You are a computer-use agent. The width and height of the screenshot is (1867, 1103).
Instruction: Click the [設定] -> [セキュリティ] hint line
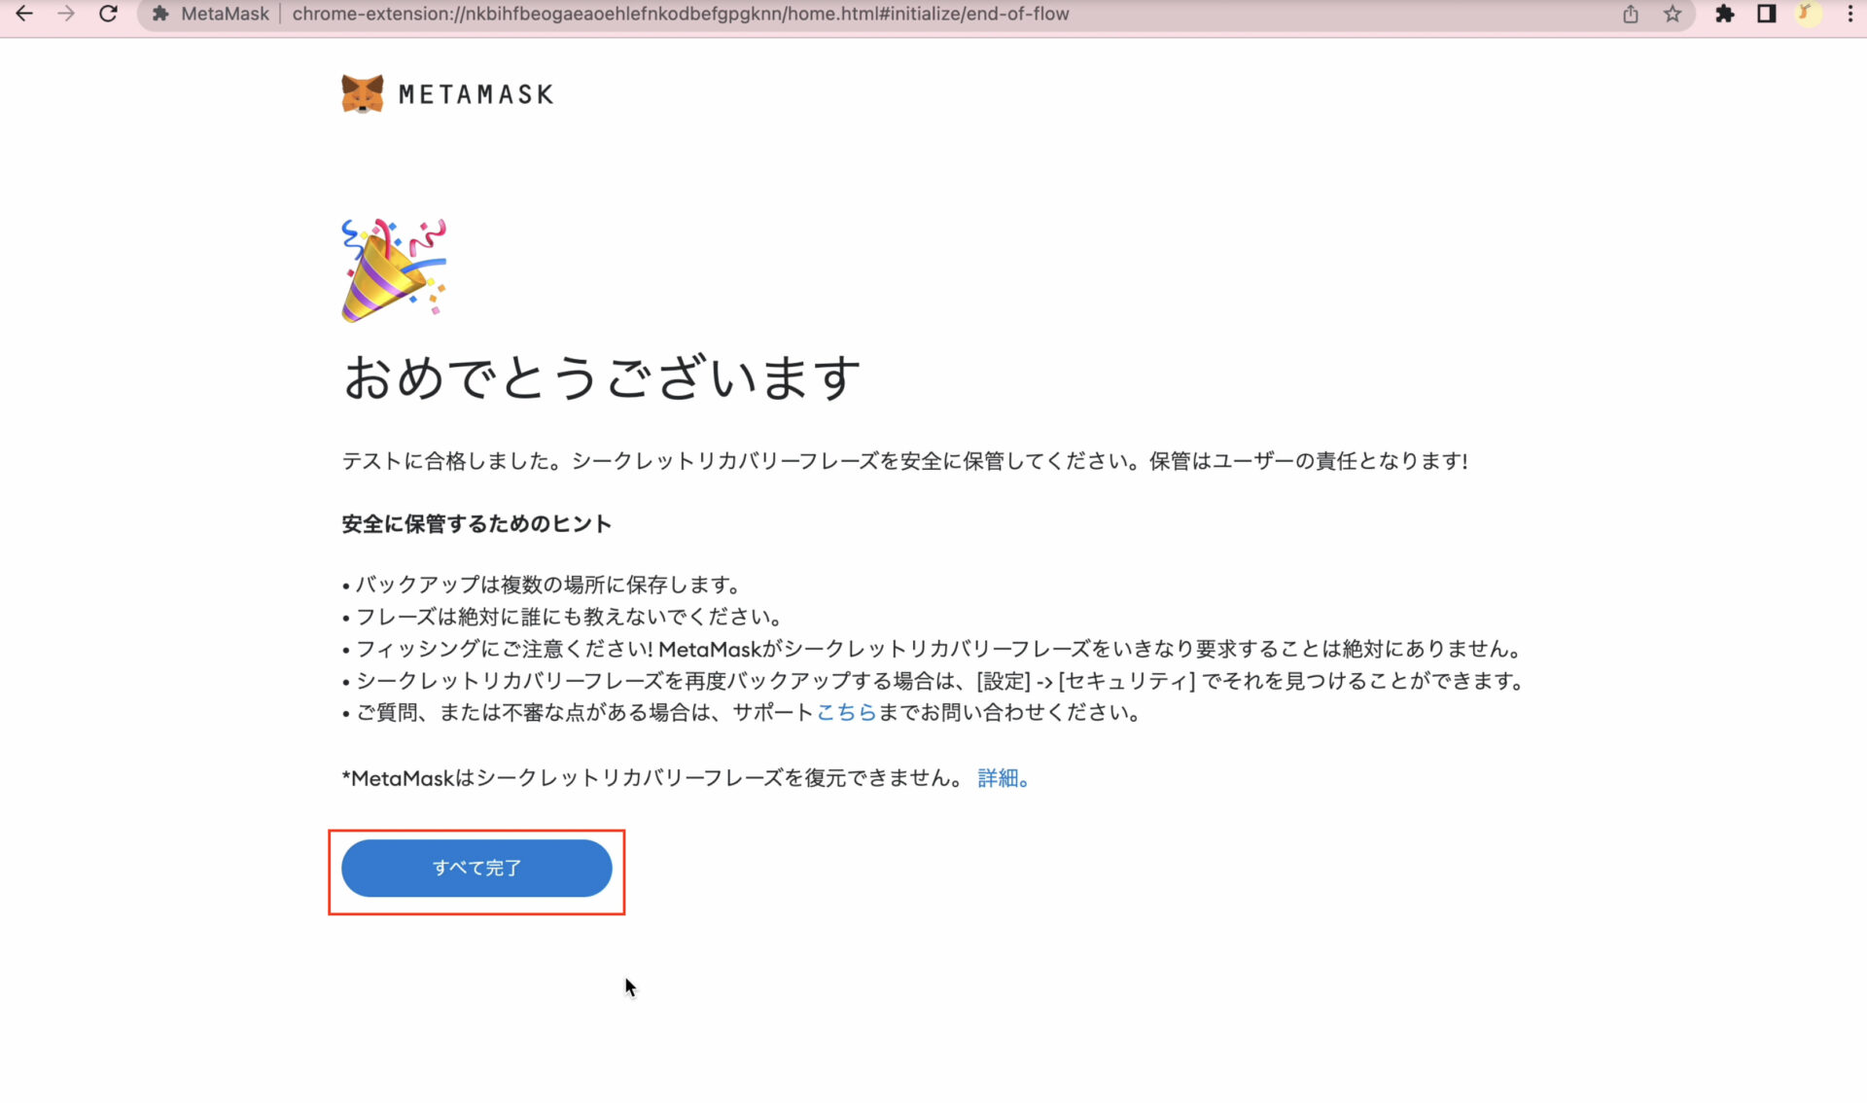(933, 681)
